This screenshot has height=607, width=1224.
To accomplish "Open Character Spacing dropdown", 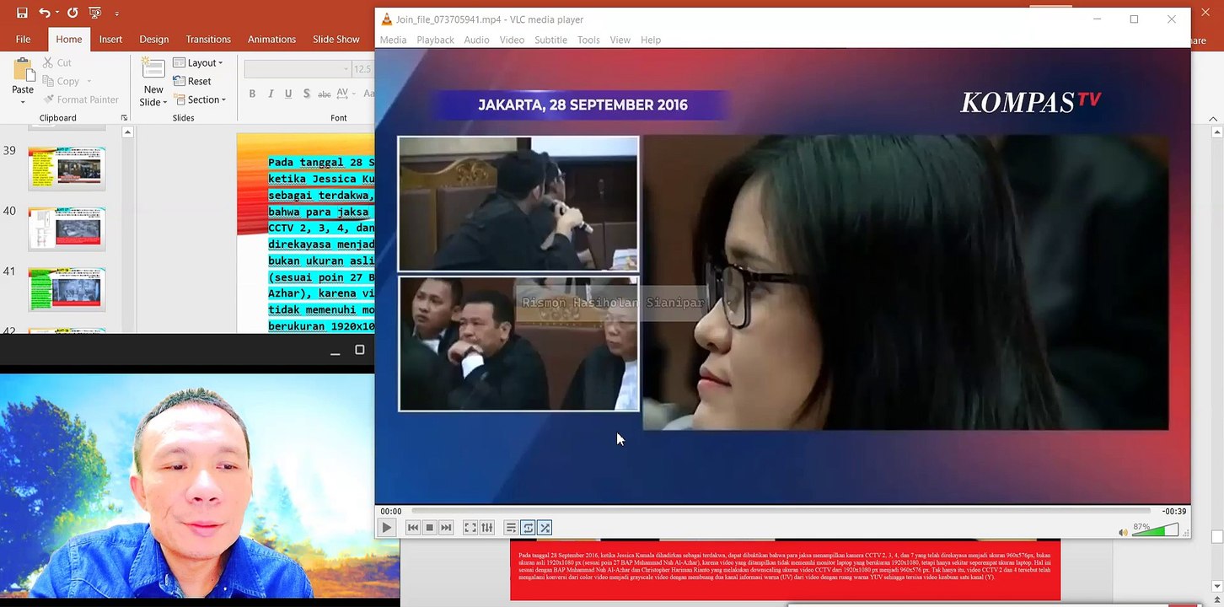I will click(345, 94).
